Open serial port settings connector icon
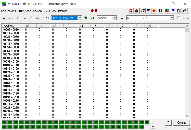Viewport: 191px width, 130px height. coord(148,11)
